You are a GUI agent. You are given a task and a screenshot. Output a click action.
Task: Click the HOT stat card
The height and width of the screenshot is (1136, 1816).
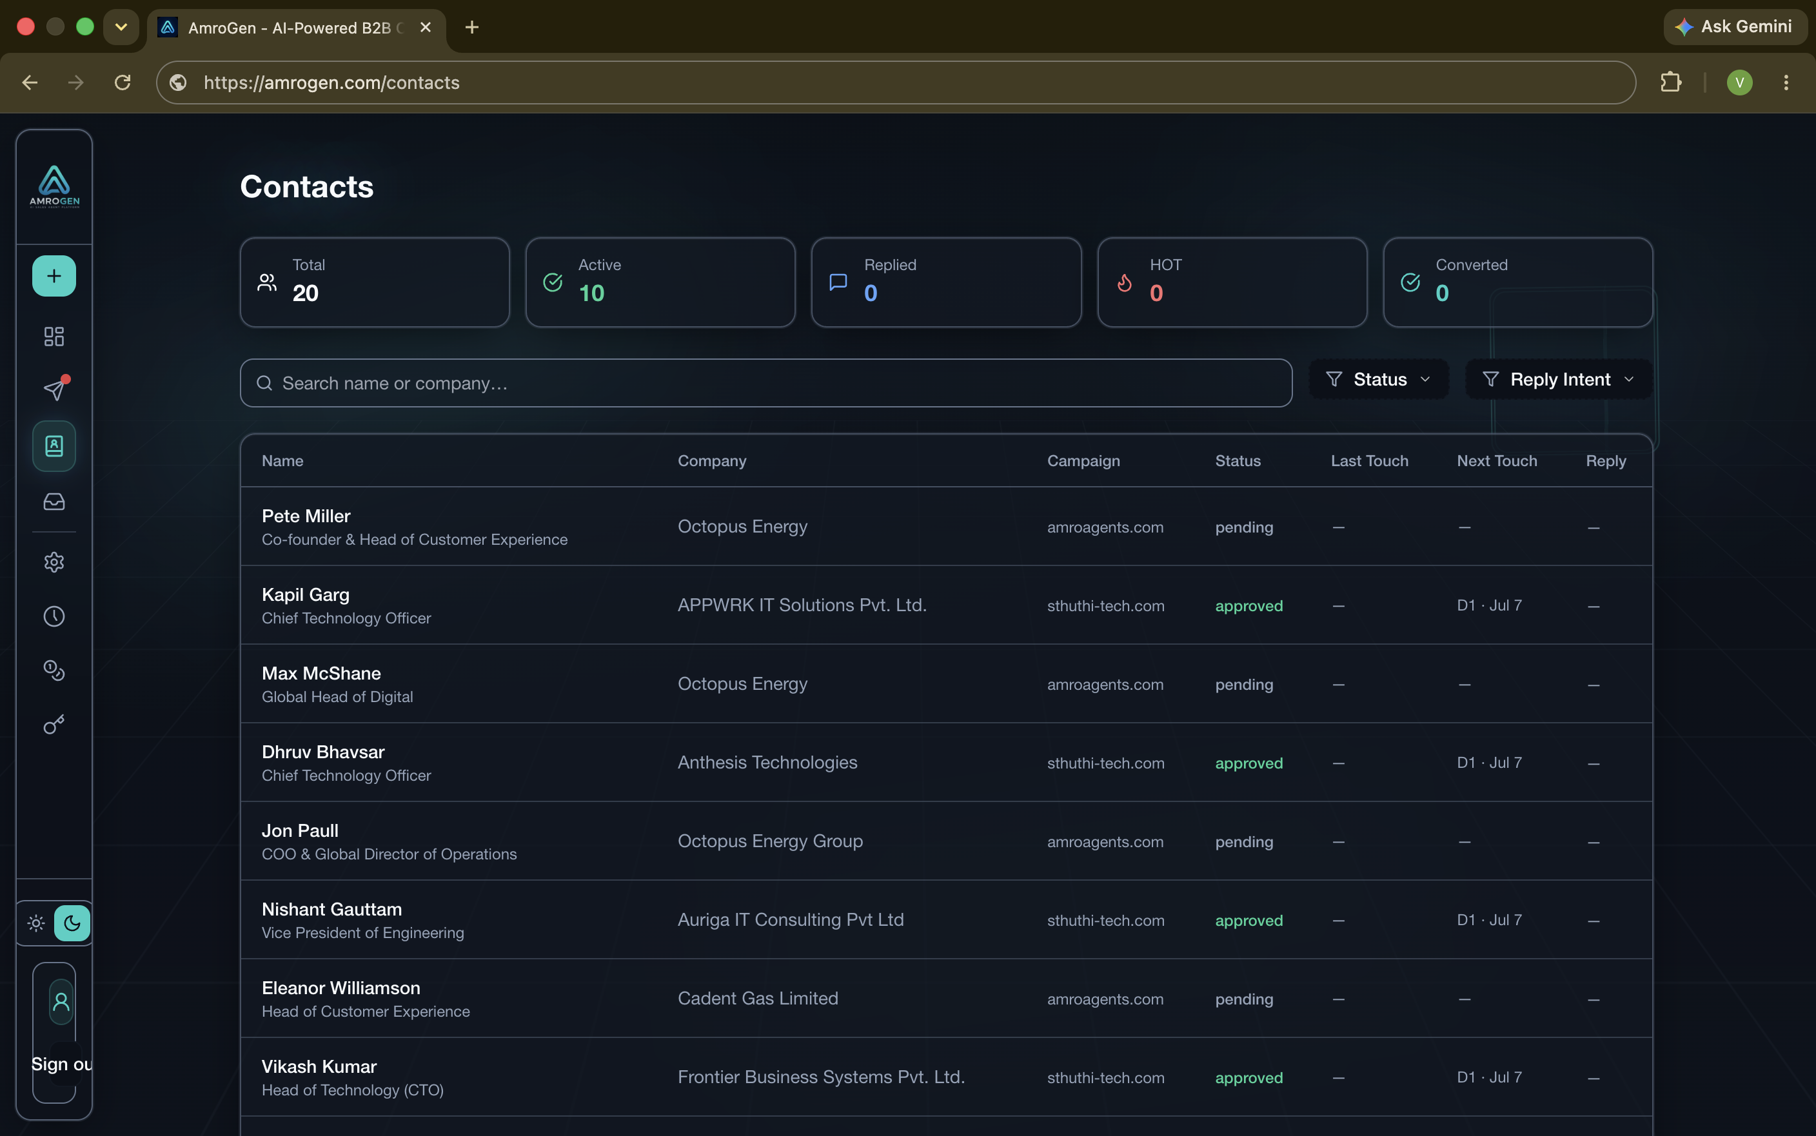(x=1232, y=282)
